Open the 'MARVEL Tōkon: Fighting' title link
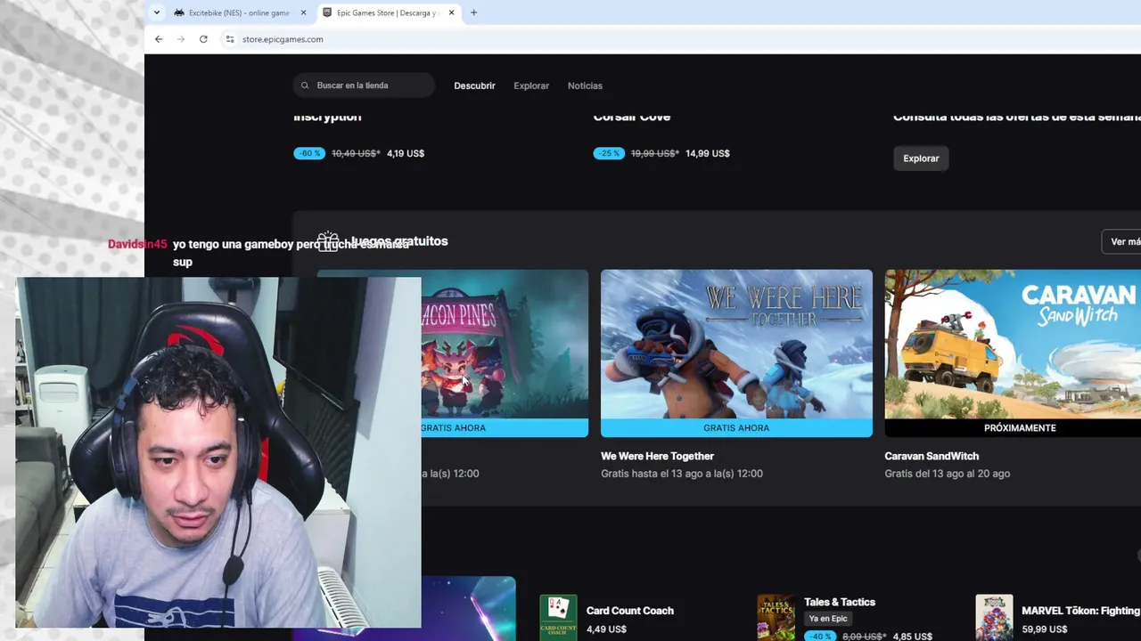1141x641 pixels. pyautogui.click(x=1081, y=611)
